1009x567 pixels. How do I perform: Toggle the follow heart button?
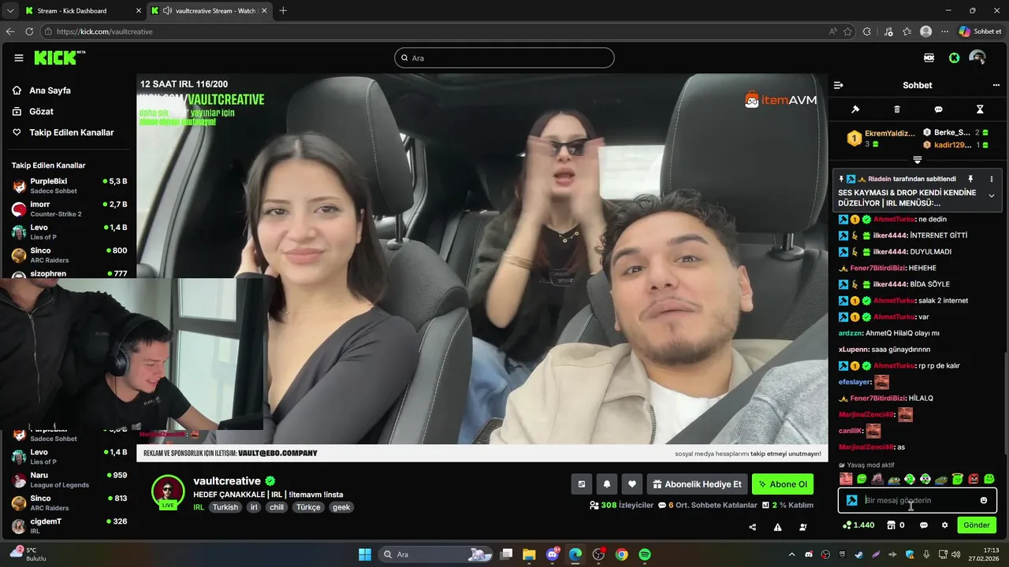(632, 484)
